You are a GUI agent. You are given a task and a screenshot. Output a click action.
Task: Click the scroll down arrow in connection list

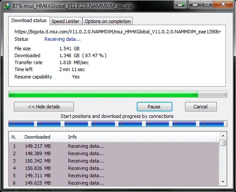point(223,182)
